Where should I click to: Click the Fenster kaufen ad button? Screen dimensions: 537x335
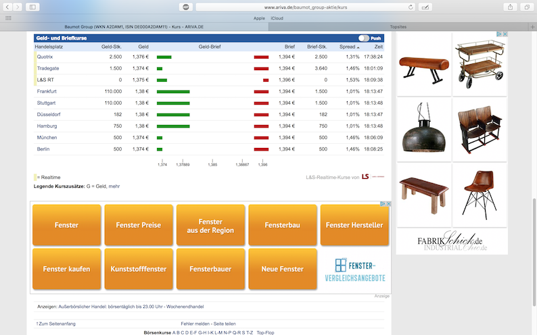coord(67,269)
